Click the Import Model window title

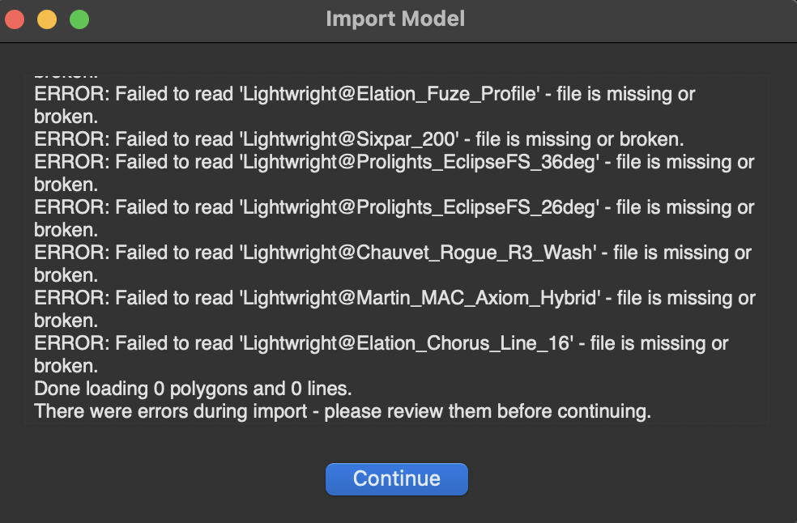click(x=395, y=19)
